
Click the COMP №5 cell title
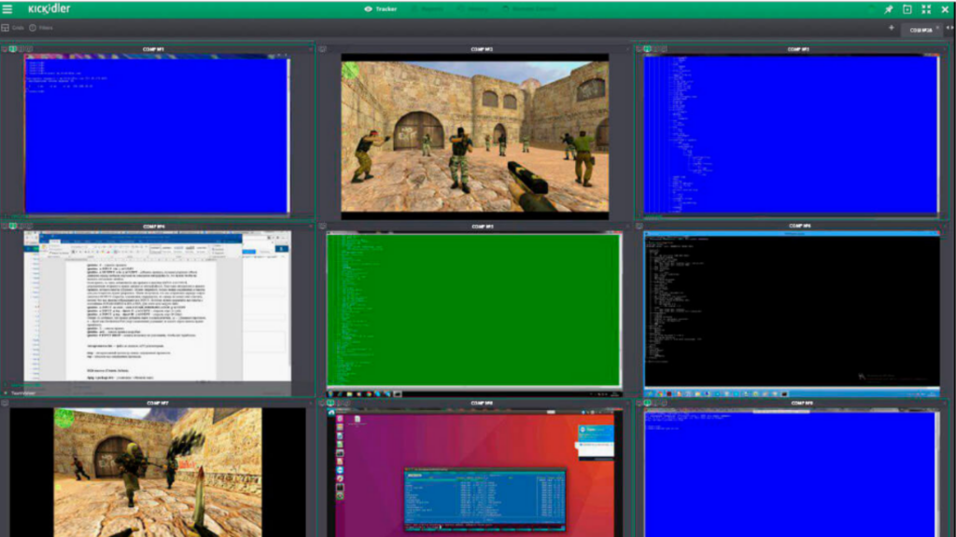483,227
